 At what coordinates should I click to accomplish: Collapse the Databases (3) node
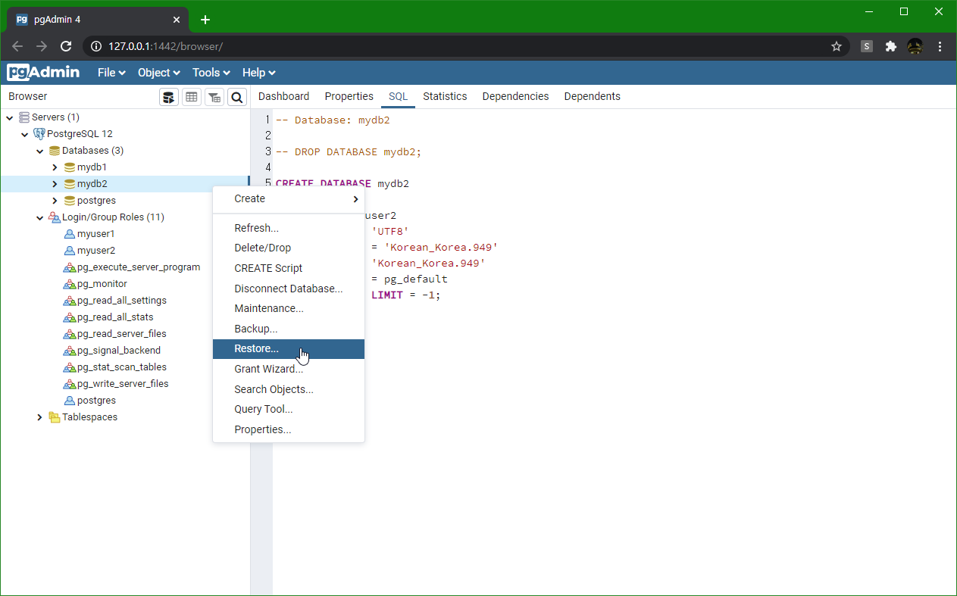coord(40,151)
